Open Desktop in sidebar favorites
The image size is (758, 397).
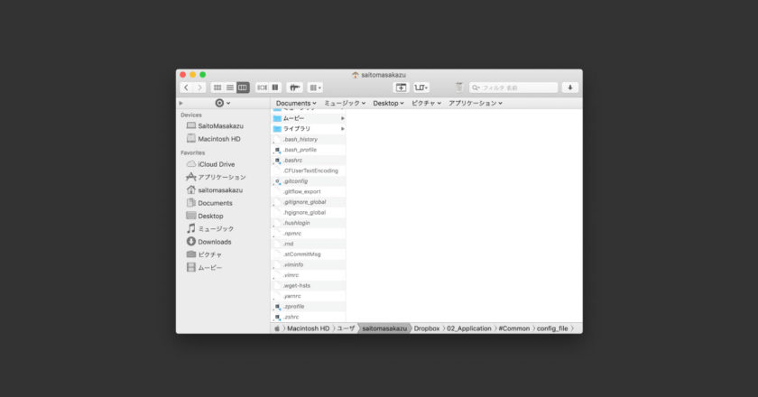pyautogui.click(x=205, y=217)
